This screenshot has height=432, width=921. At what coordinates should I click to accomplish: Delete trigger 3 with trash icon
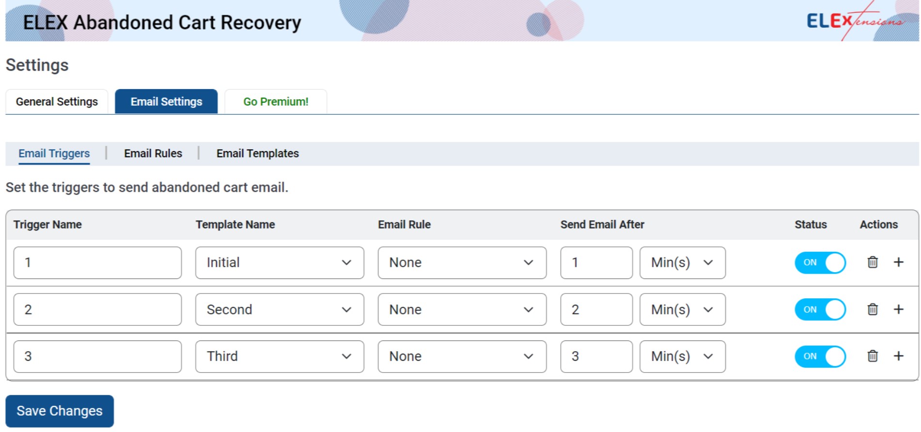(872, 356)
